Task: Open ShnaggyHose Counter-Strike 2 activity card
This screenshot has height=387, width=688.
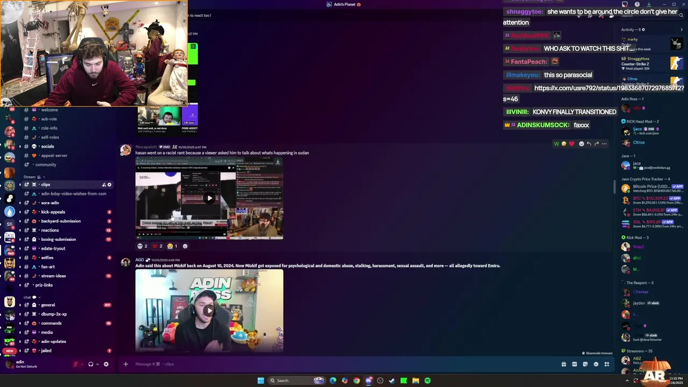Action: click(x=652, y=63)
